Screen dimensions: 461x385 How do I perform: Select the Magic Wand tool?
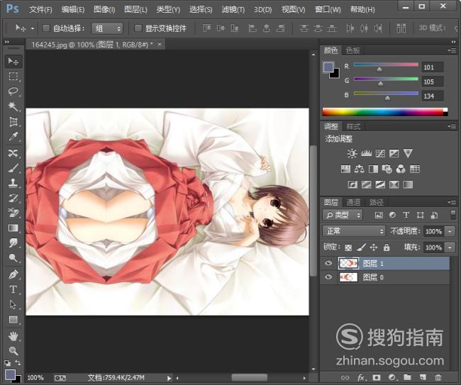click(13, 106)
